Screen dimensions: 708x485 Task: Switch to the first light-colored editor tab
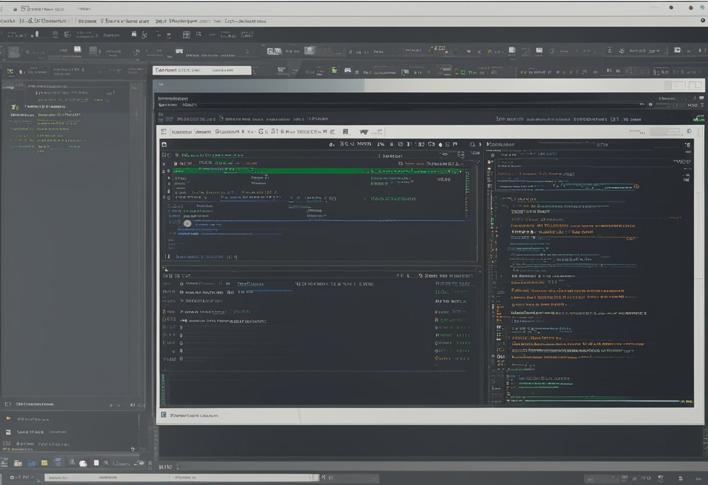(177, 70)
